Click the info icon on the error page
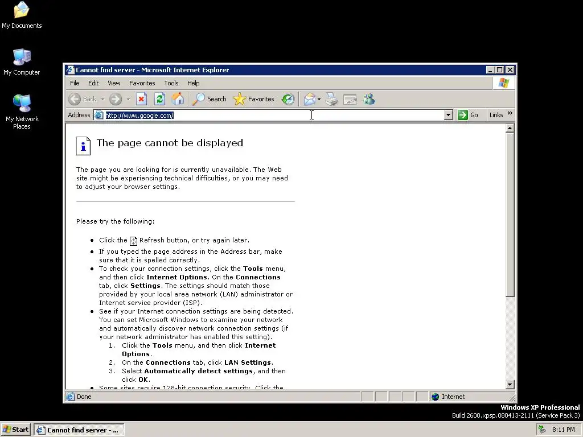Image resolution: width=583 pixels, height=437 pixels. pyautogui.click(x=83, y=146)
